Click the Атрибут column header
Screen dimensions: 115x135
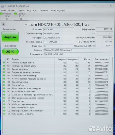[16, 59]
